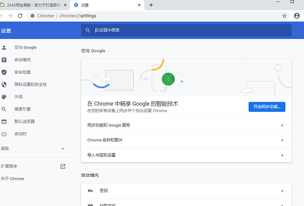The image size is (304, 206).
Task: Open 外观 in the sidebar
Action: point(18,97)
